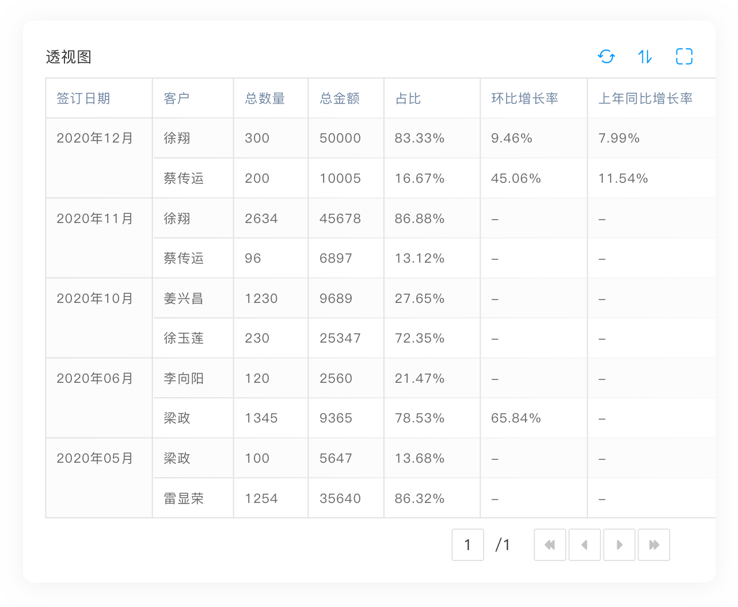The width and height of the screenshot is (738, 607).
Task: Click the 姜兴昌 customer cell
Action: 184,298
